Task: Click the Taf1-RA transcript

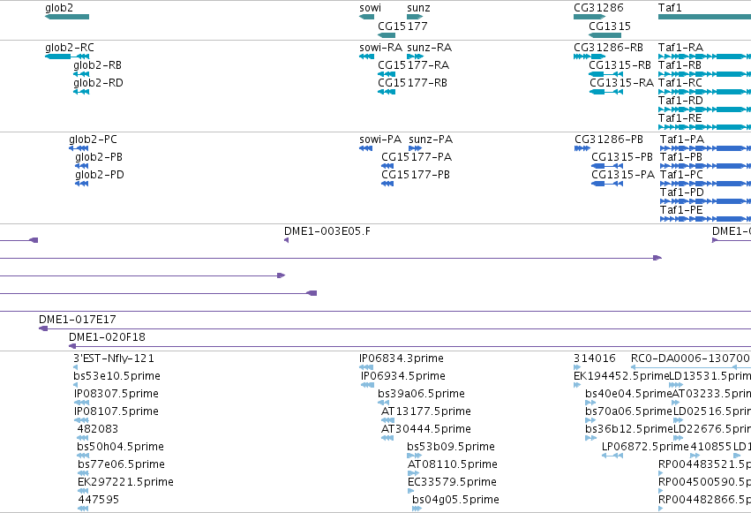Action: 680,48
